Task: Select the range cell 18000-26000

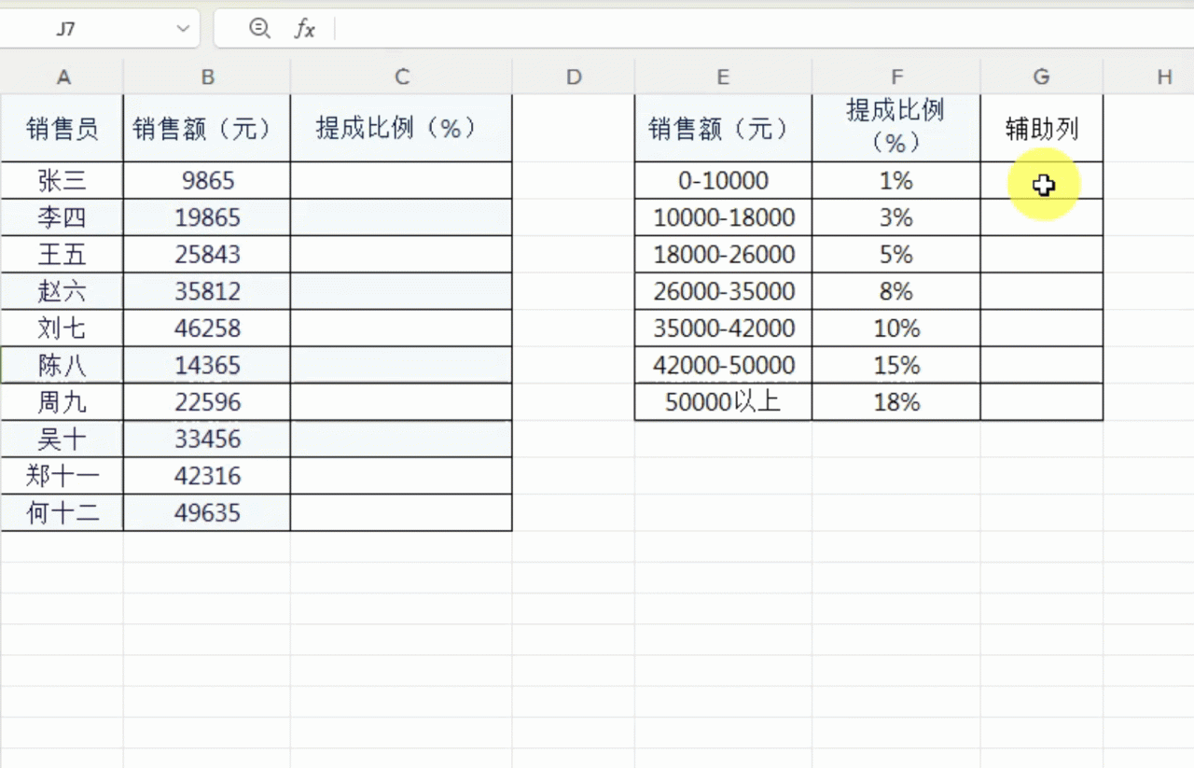Action: coord(723,254)
